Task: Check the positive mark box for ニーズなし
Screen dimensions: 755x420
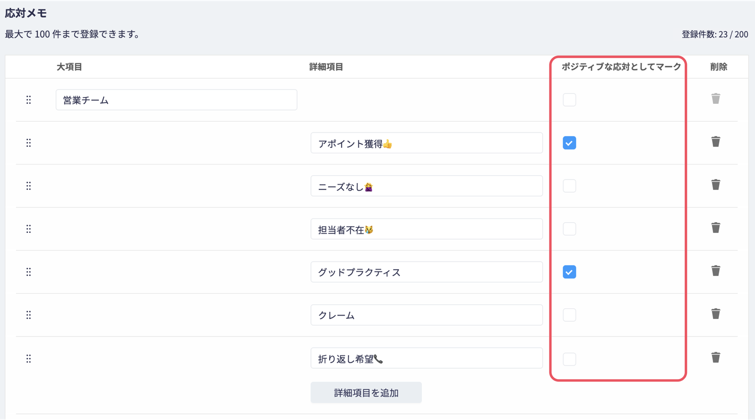Action: tap(569, 186)
